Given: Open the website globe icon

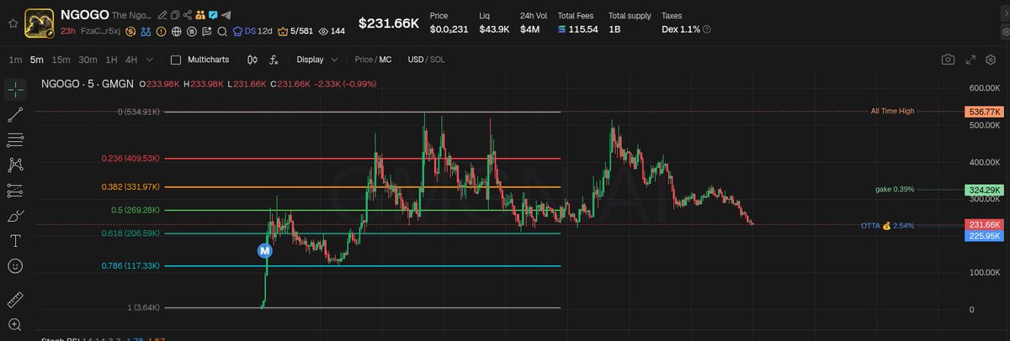Looking at the screenshot, I should [177, 31].
